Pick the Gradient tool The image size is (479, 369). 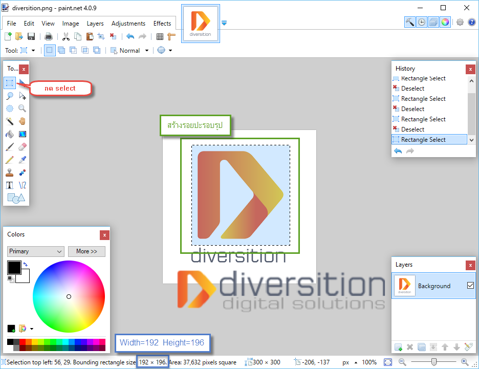tap(23, 134)
